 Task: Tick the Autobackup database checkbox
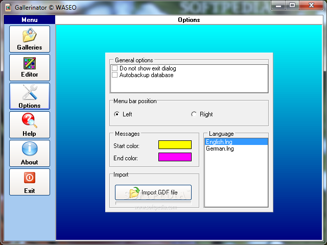(x=114, y=75)
